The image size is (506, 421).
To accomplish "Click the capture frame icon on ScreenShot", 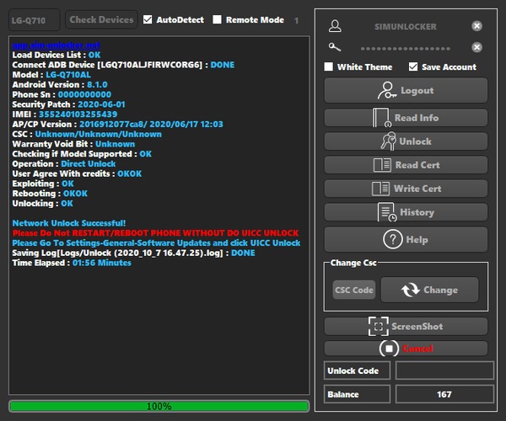I will pos(379,327).
